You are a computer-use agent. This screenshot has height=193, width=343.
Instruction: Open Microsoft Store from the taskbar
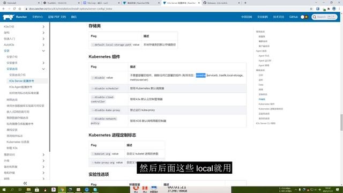[x=37, y=189]
